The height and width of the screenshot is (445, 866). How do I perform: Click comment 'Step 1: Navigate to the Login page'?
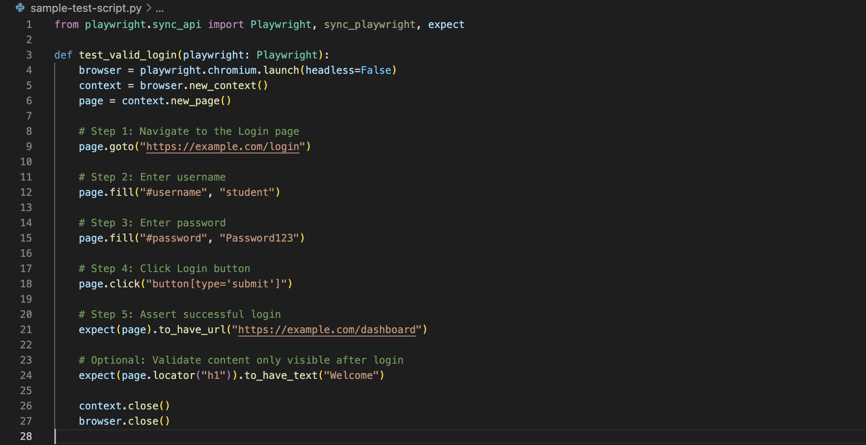[x=189, y=131]
